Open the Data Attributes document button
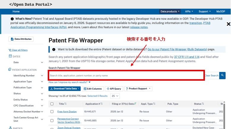This screenshot has width=231, height=129. pos(21,39)
